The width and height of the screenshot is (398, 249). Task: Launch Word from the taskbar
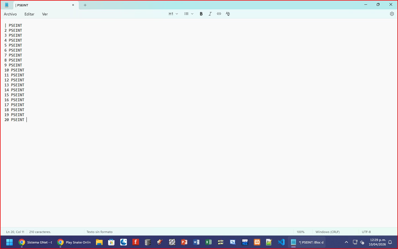tap(196, 242)
